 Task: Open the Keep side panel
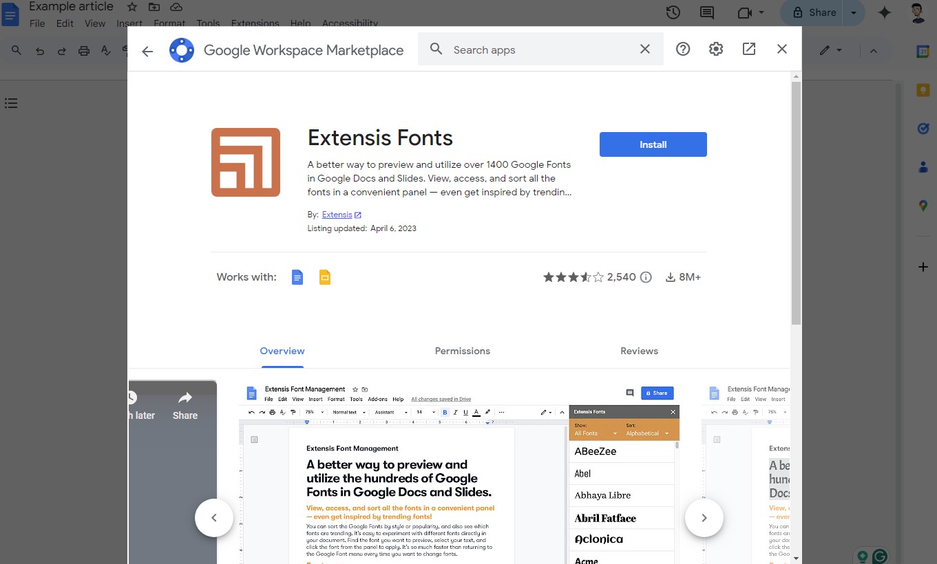(x=923, y=90)
